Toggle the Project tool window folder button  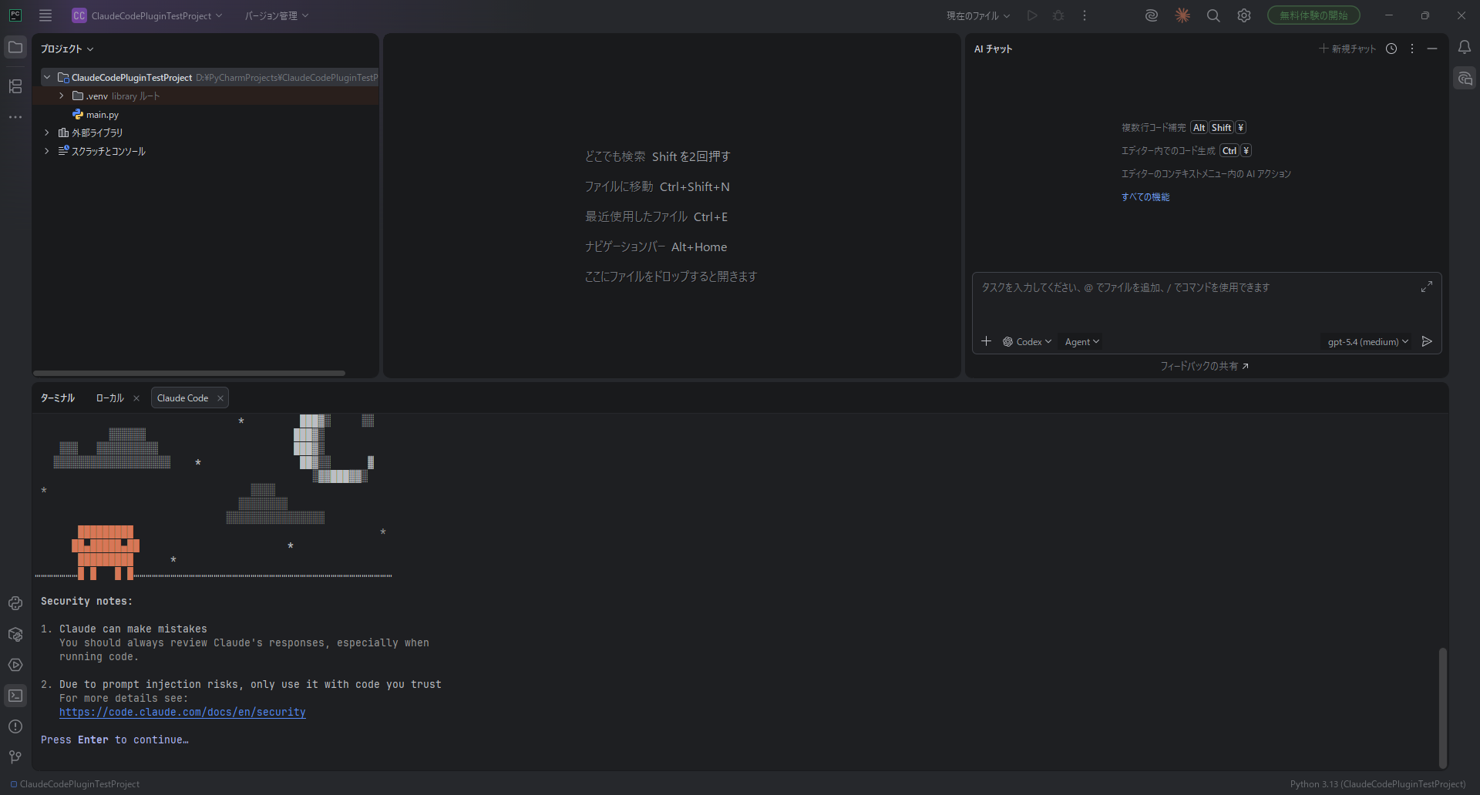[x=15, y=48]
